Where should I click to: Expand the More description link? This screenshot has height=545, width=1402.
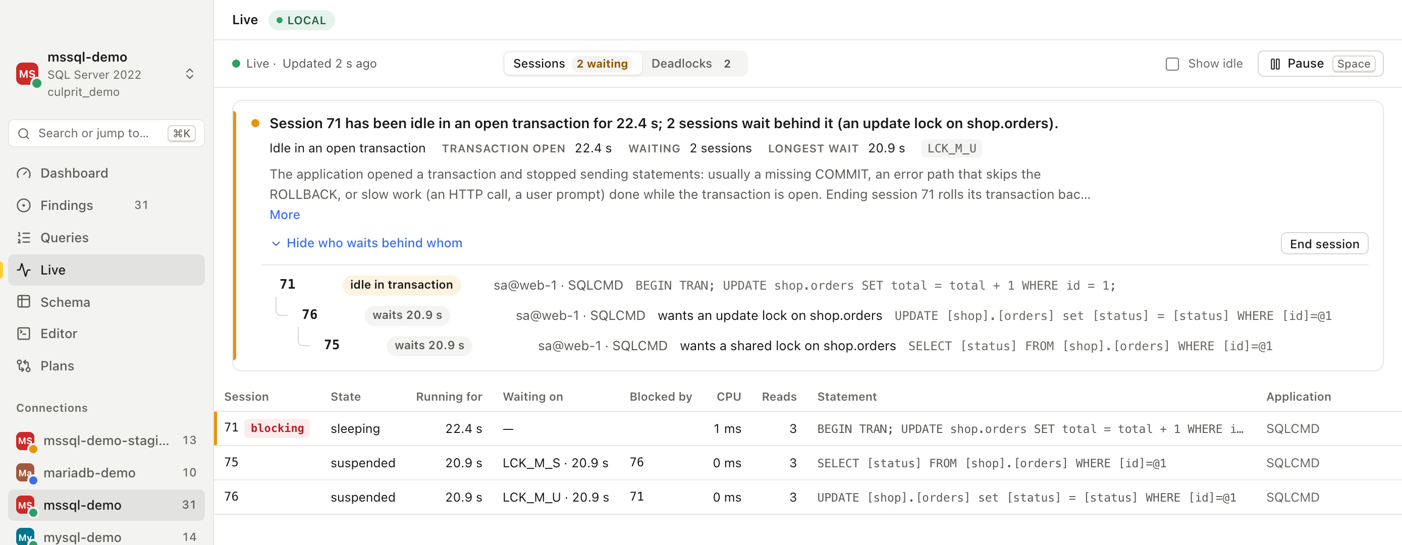click(285, 214)
